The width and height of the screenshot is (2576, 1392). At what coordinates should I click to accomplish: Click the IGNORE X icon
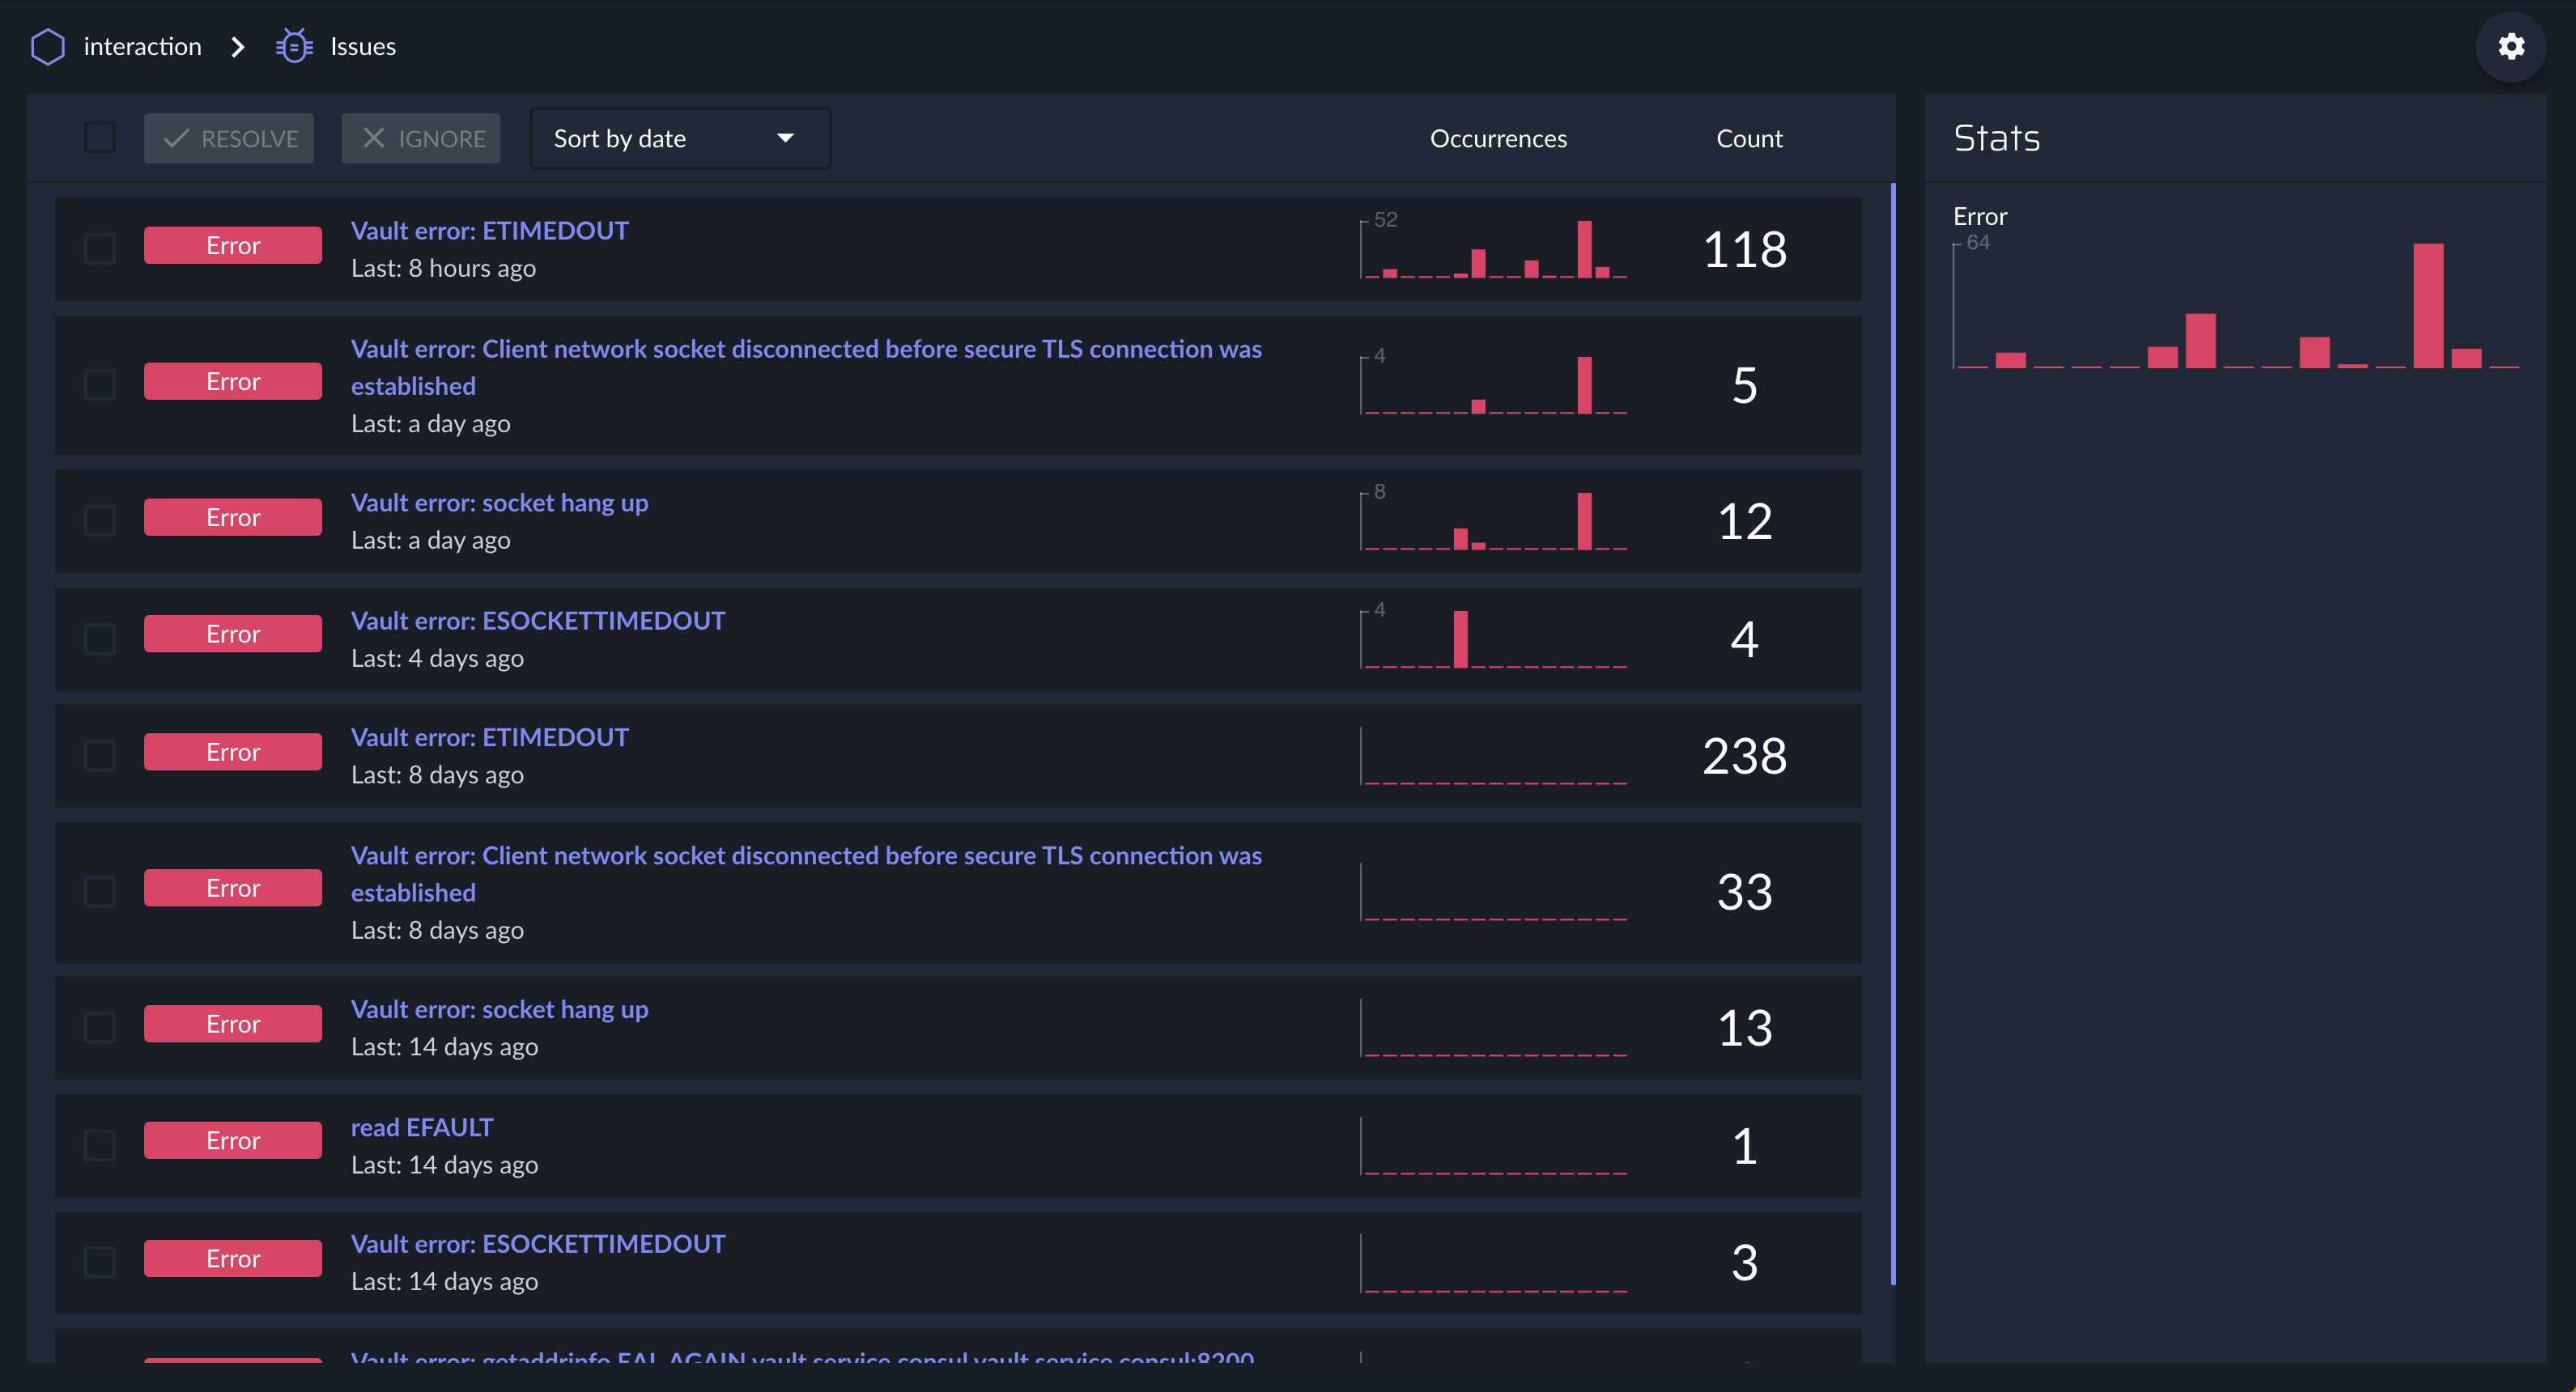373,138
